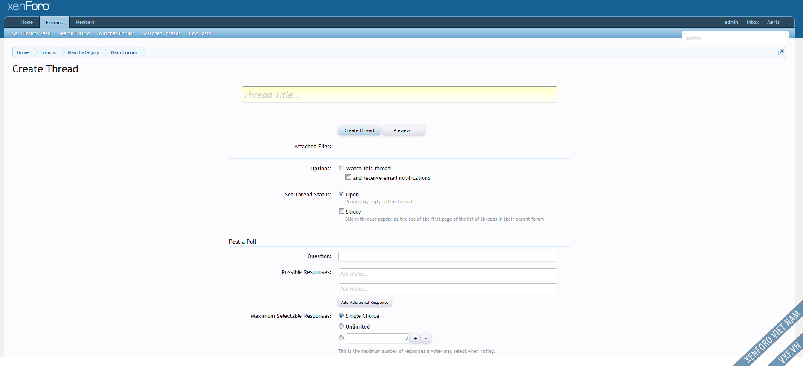
Task: Toggle receive email notifications checkbox
Action: (x=348, y=177)
